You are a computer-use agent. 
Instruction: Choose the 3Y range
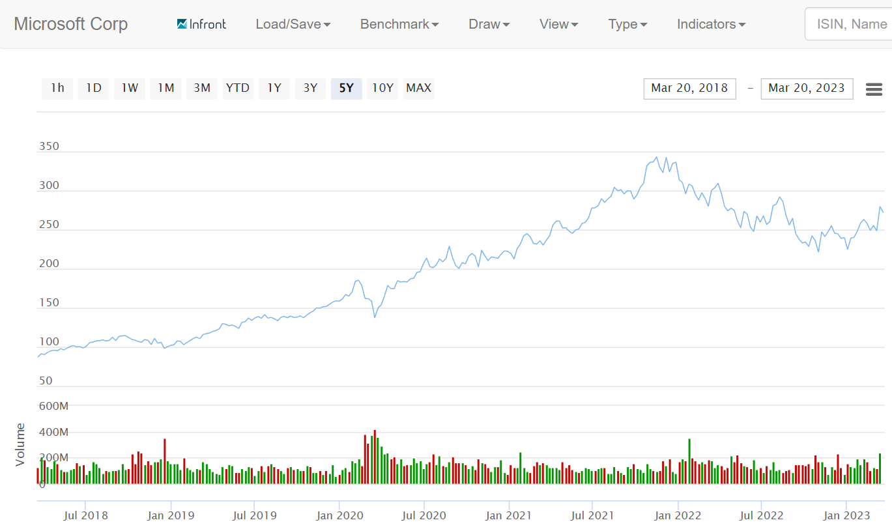click(x=310, y=88)
